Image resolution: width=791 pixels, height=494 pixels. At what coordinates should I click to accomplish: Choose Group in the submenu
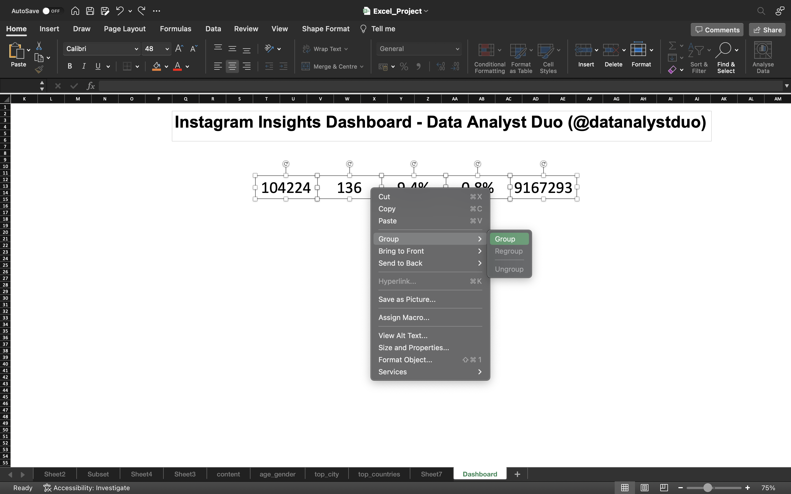(x=509, y=239)
